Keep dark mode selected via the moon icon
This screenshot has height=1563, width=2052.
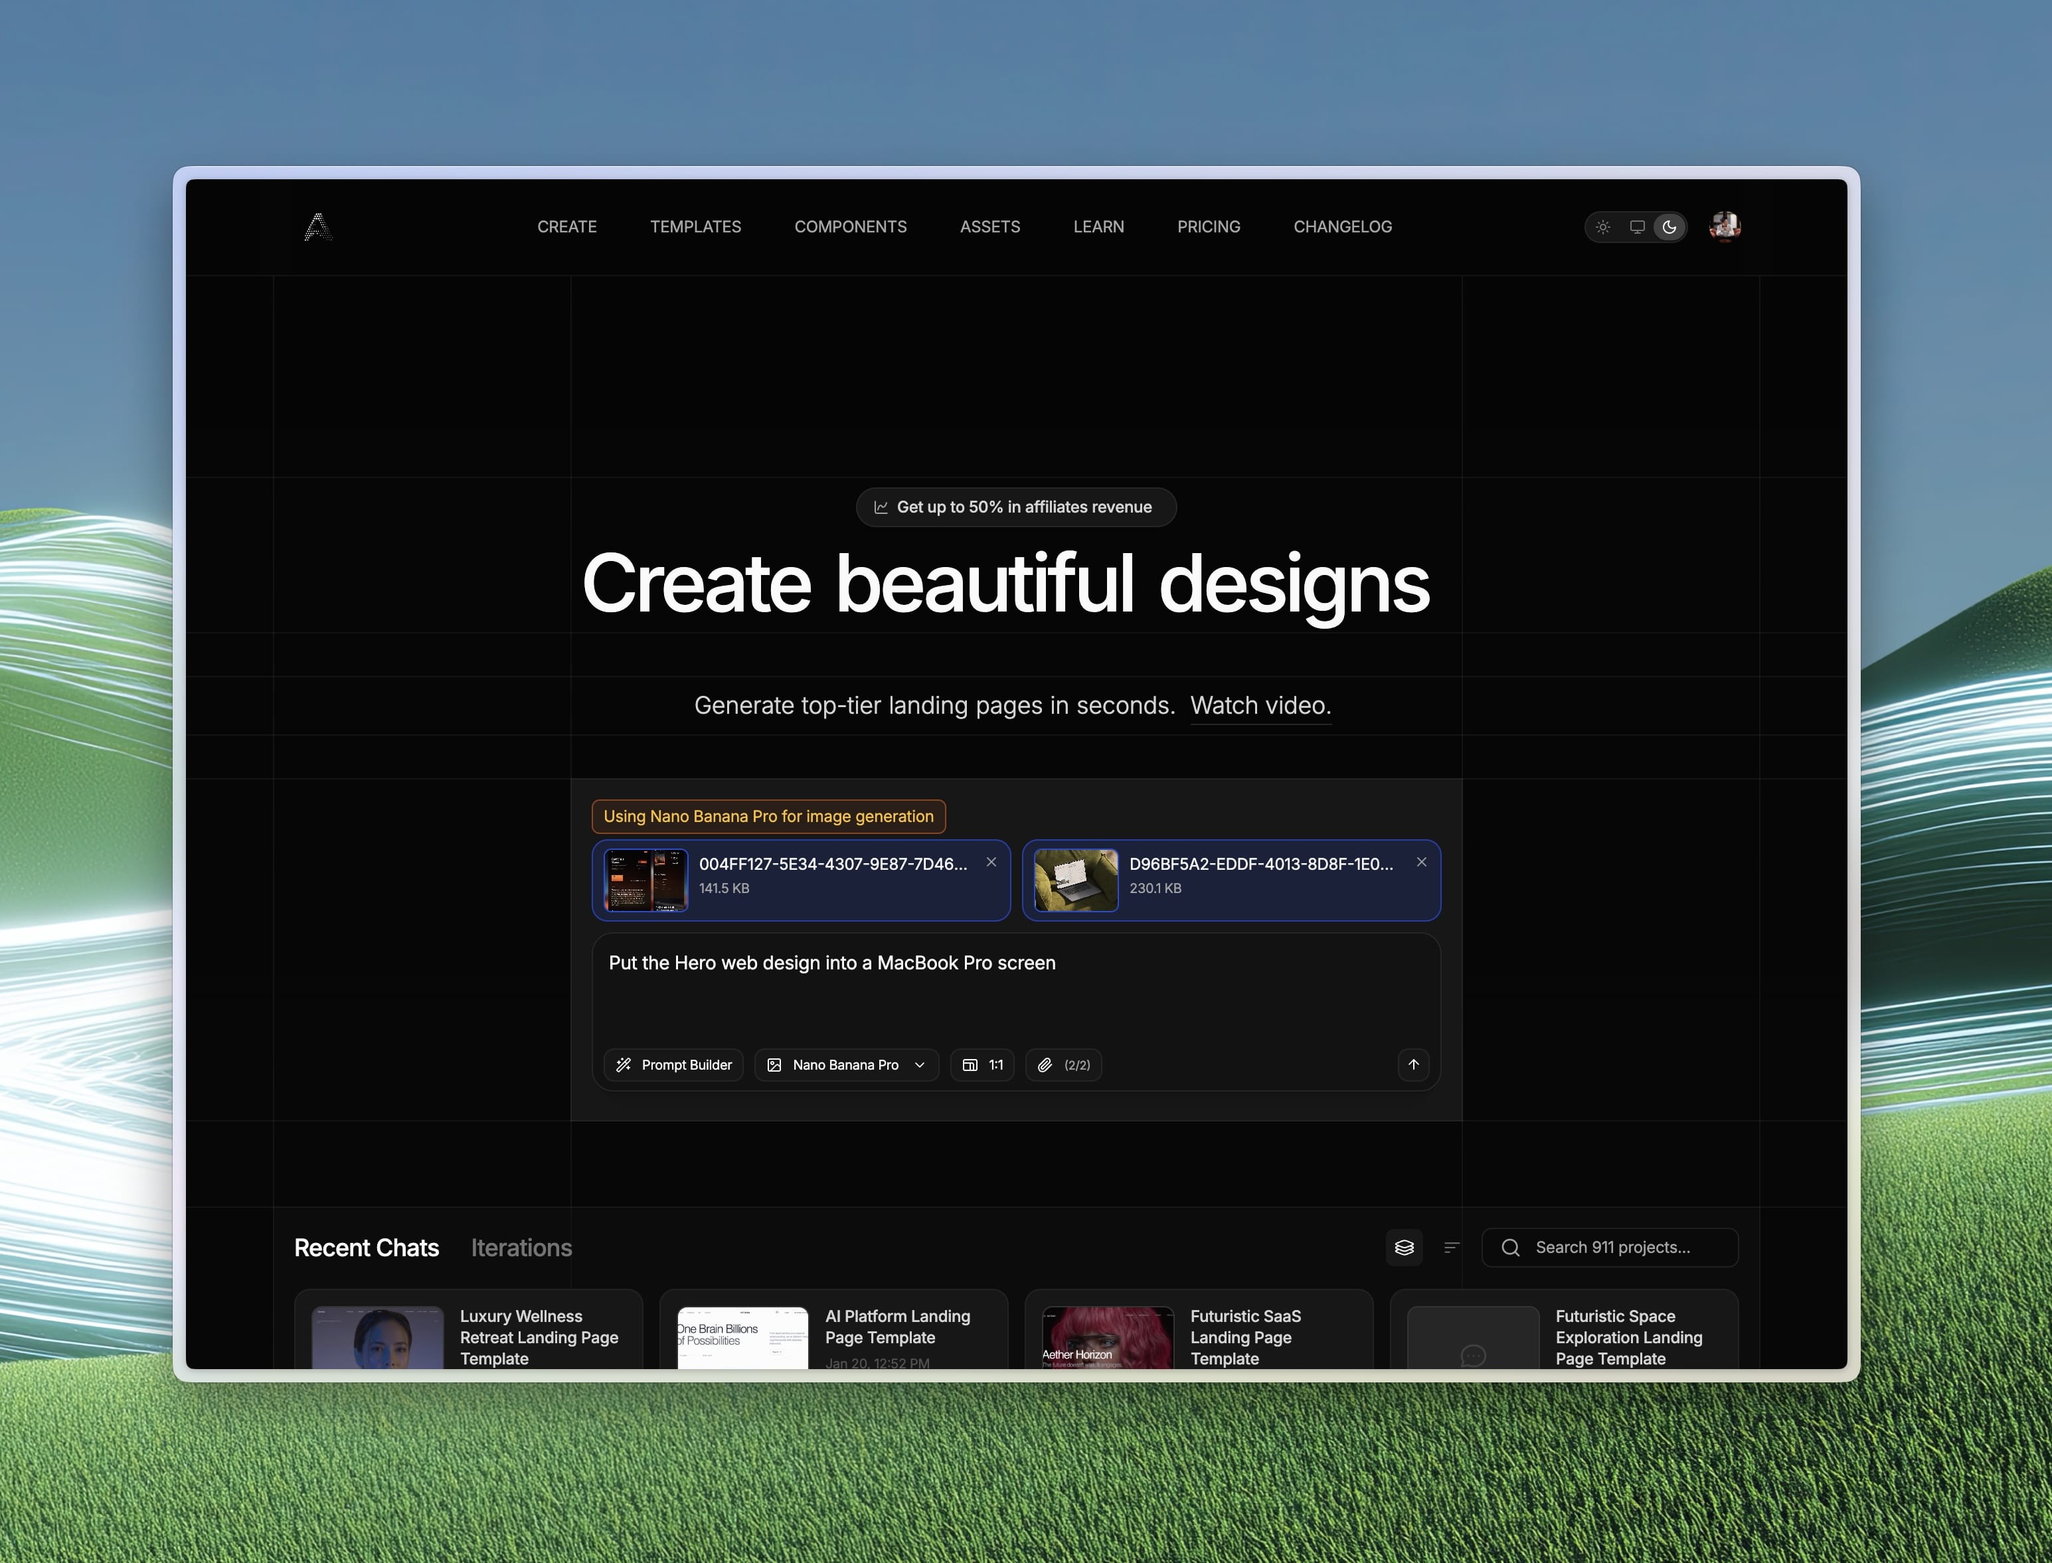[x=1669, y=226]
